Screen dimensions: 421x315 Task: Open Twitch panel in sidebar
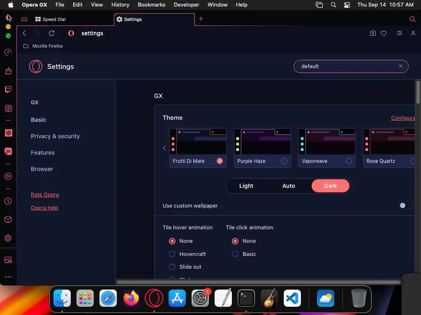[x=8, y=89]
